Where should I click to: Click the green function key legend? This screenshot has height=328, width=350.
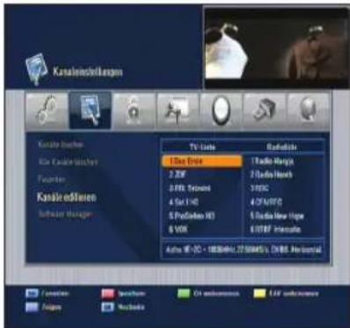208,294
